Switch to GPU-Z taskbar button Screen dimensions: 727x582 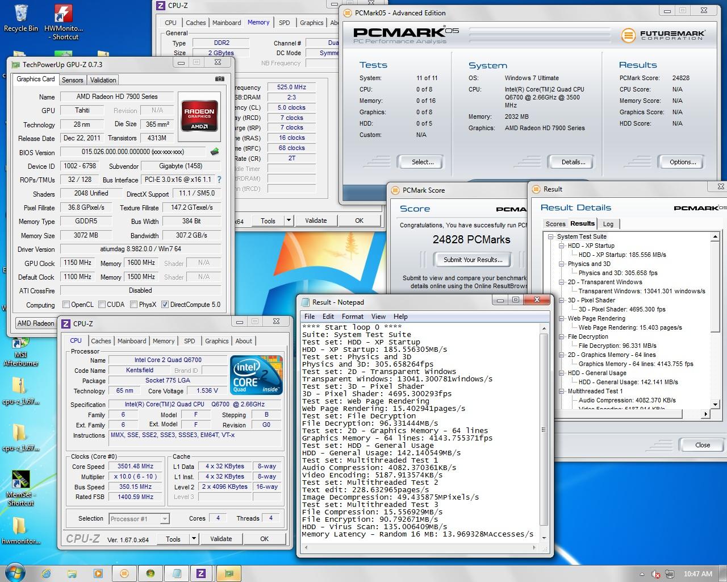pyautogui.click(x=229, y=573)
